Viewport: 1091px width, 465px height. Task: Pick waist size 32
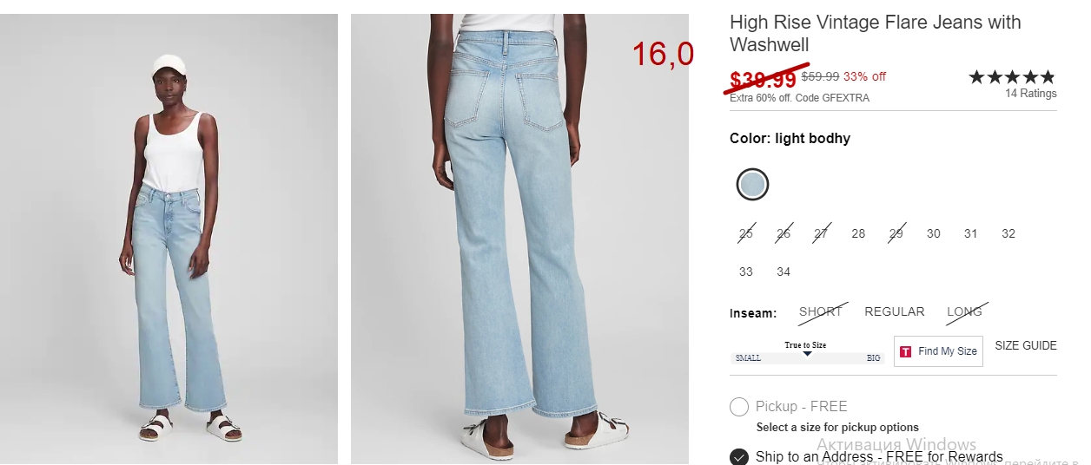pos(1008,233)
